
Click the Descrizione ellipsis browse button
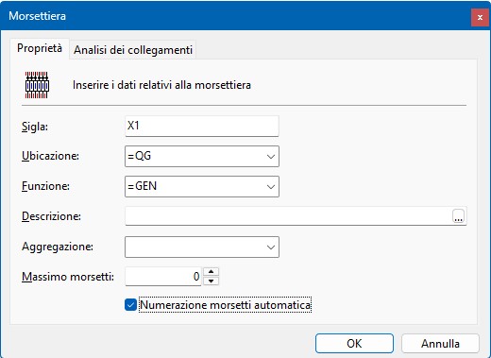pyautogui.click(x=458, y=216)
